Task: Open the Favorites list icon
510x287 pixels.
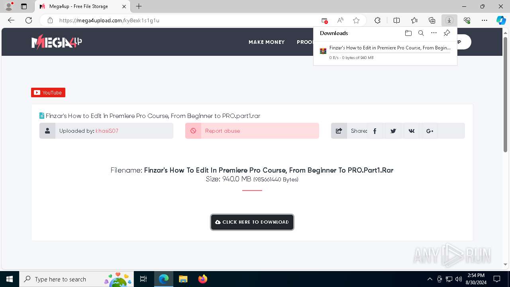Action: [x=414, y=20]
